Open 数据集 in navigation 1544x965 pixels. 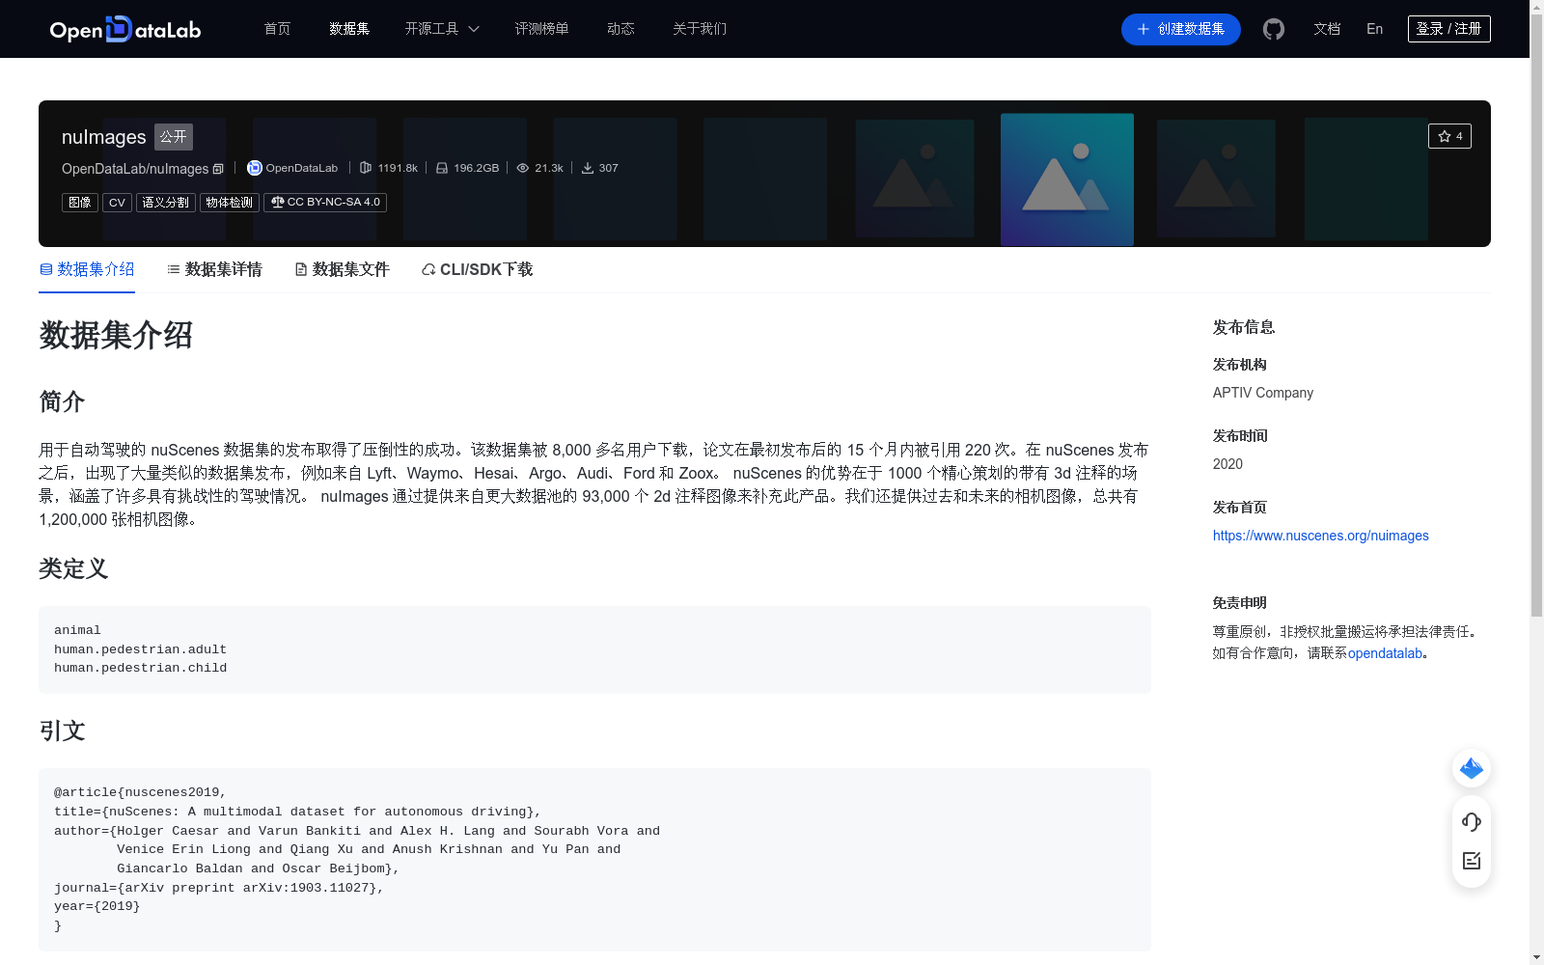pos(349,29)
